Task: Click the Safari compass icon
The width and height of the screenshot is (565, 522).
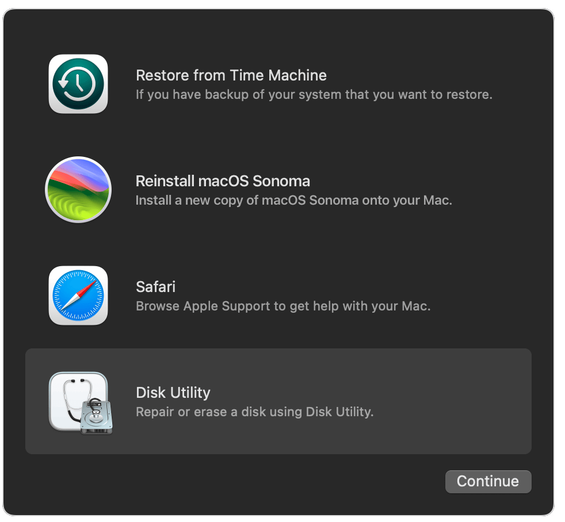Action: [x=78, y=295]
